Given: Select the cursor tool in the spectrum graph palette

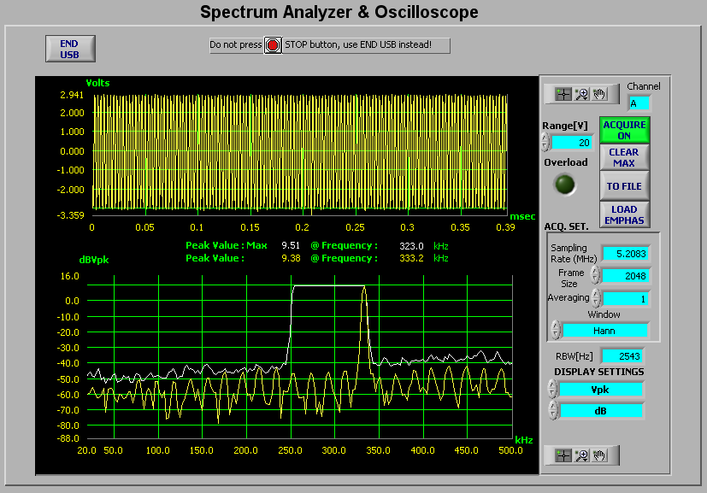Looking at the screenshot, I should 563,455.
